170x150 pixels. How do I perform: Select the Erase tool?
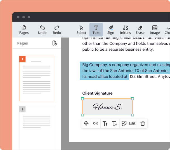(140, 30)
